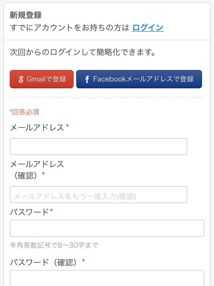The height and width of the screenshot is (286, 214).
Task: Click the パスワード field label
Action: pyautogui.click(x=30, y=212)
